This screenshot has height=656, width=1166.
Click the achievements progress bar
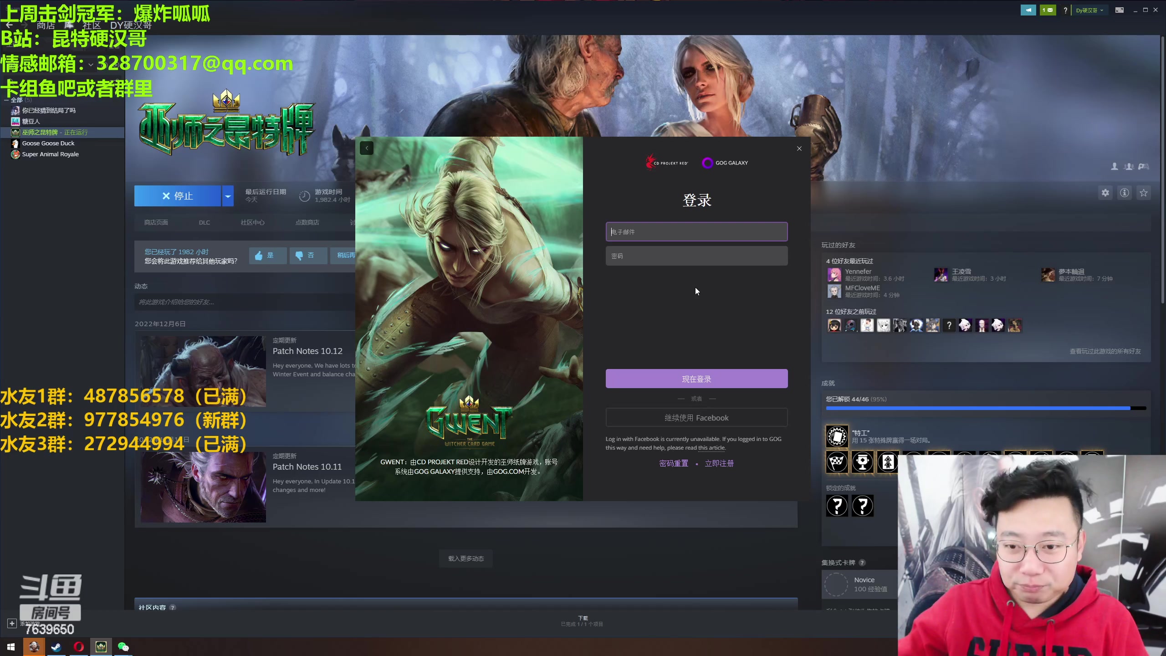985,408
